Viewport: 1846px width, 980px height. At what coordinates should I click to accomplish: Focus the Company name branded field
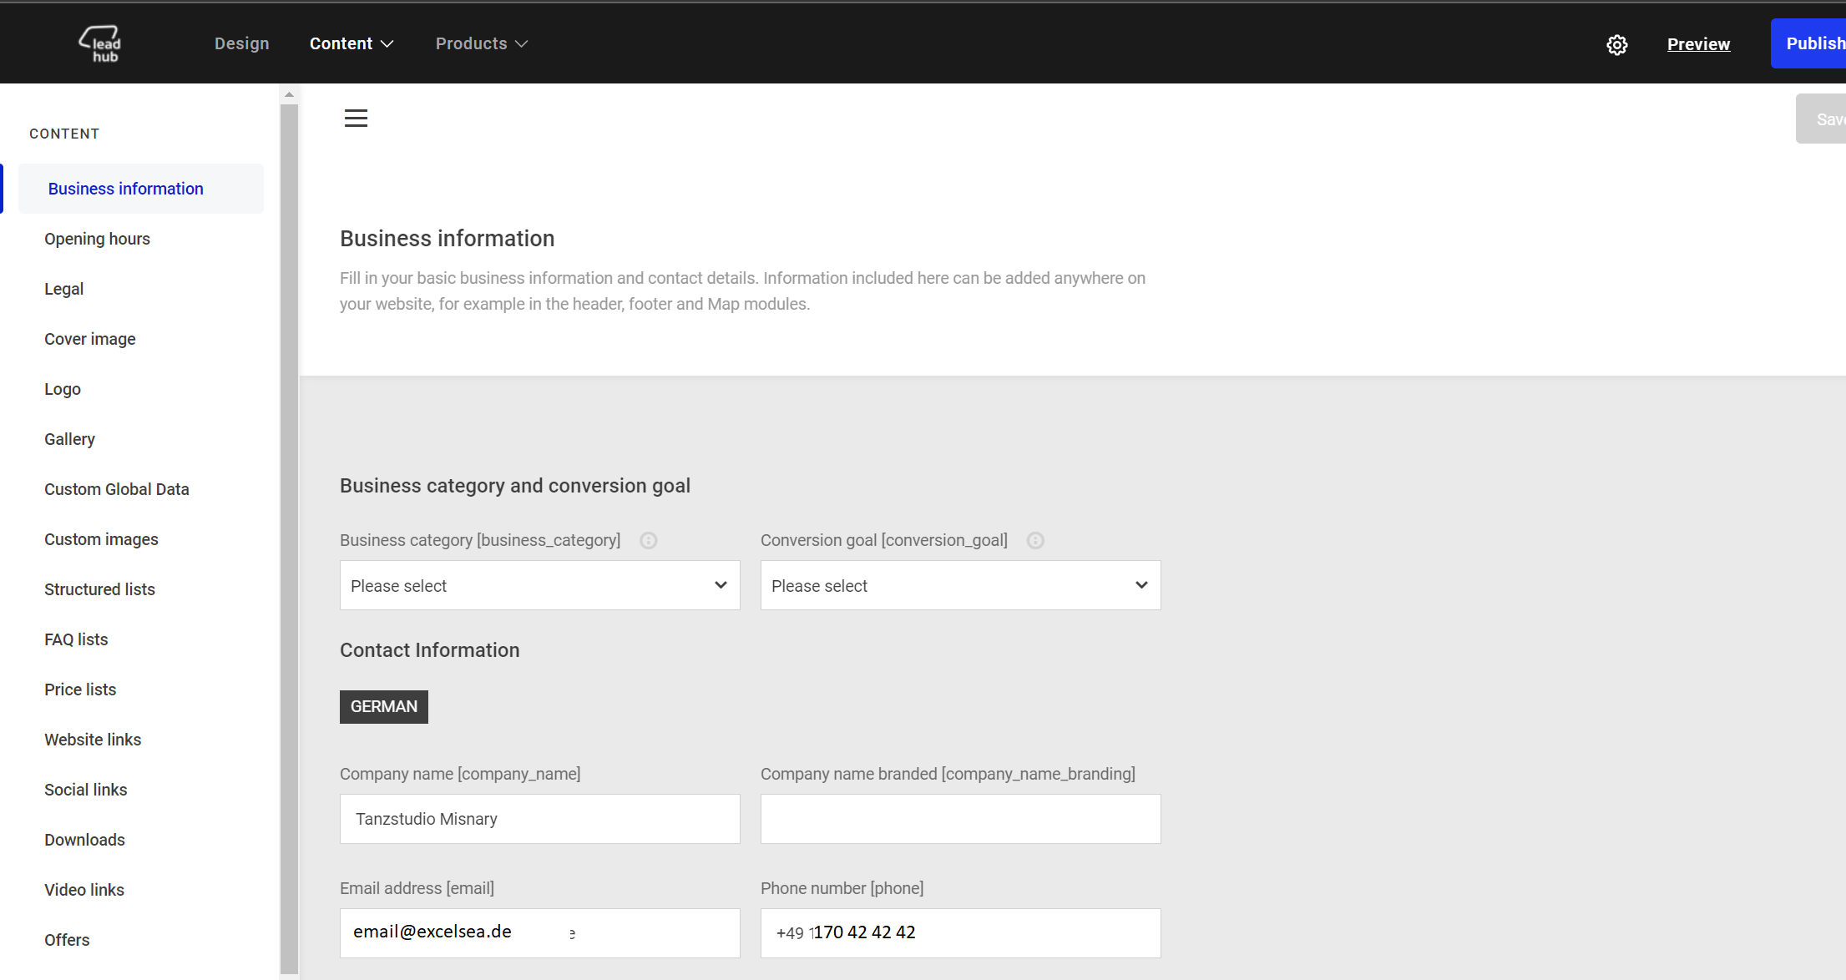click(960, 819)
